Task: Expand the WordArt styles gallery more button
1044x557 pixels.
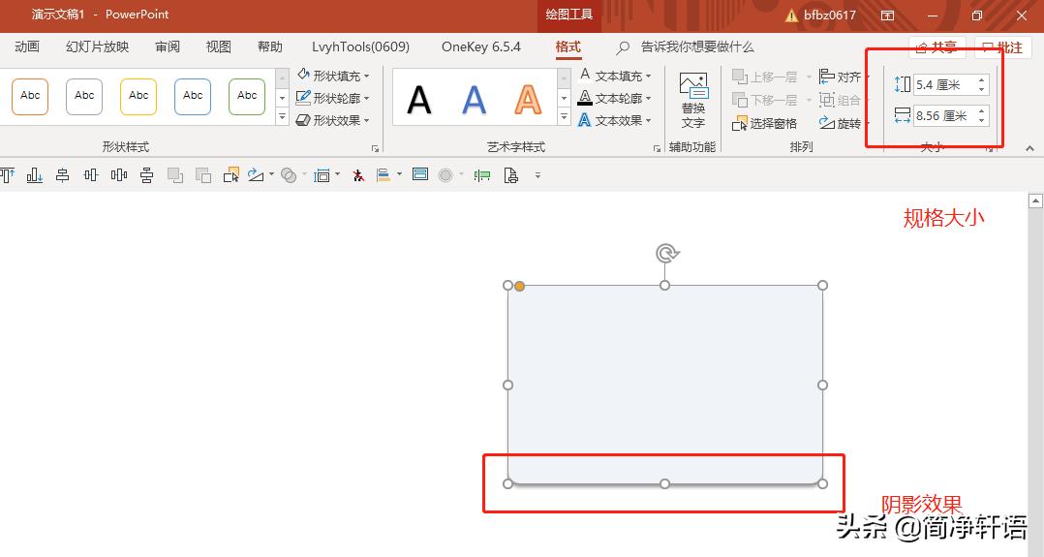Action: tap(564, 117)
